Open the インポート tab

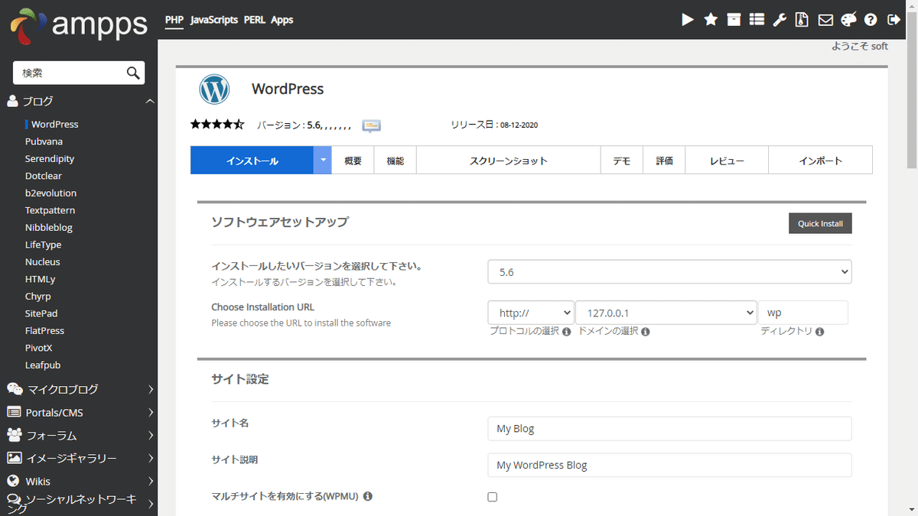(x=820, y=161)
